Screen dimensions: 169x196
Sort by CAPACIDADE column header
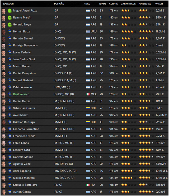tap(128, 4)
